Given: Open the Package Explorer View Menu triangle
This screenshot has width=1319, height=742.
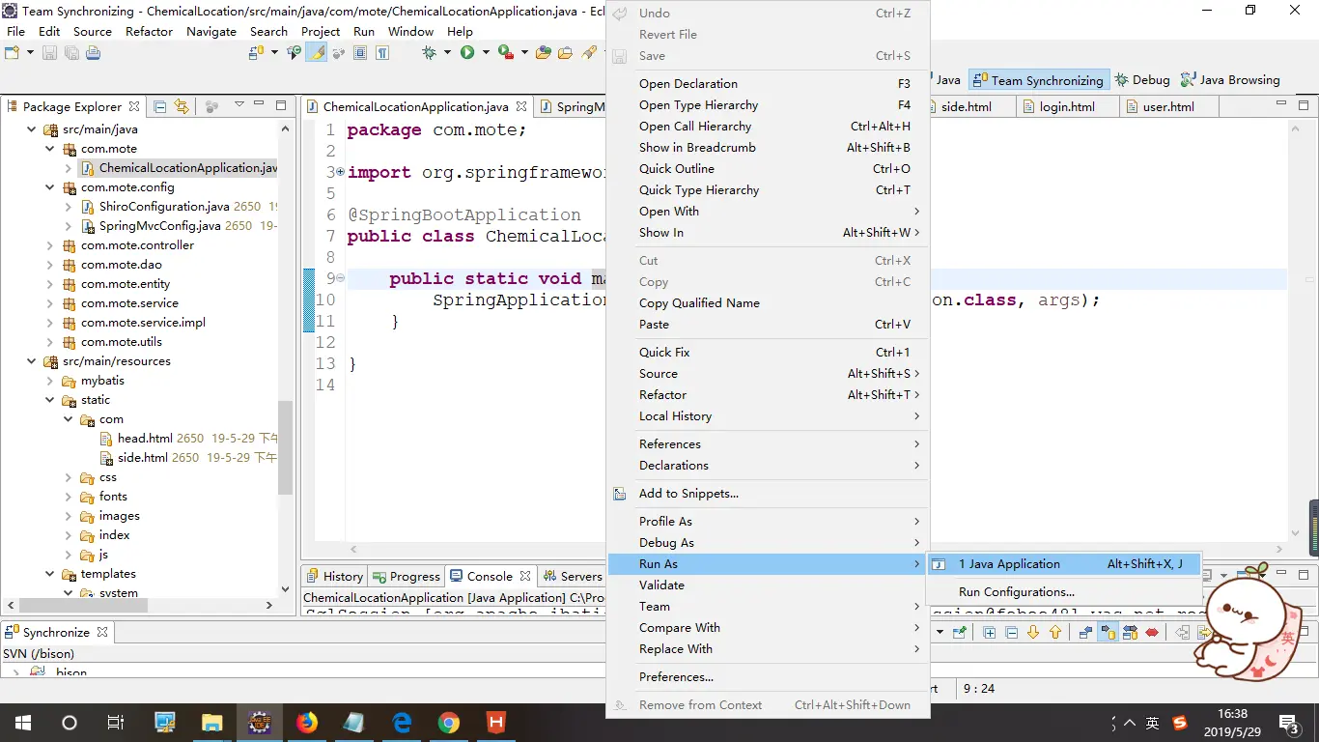Looking at the screenshot, I should pyautogui.click(x=239, y=105).
